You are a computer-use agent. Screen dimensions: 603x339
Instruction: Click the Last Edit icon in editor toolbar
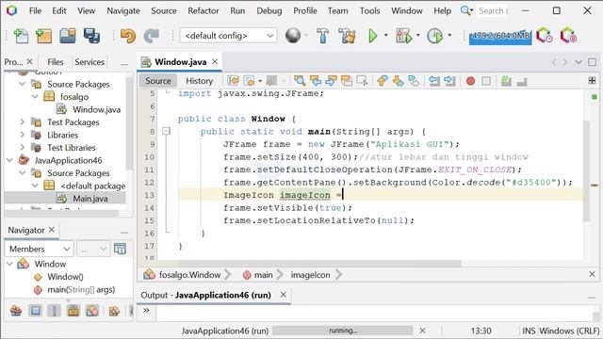(233, 81)
